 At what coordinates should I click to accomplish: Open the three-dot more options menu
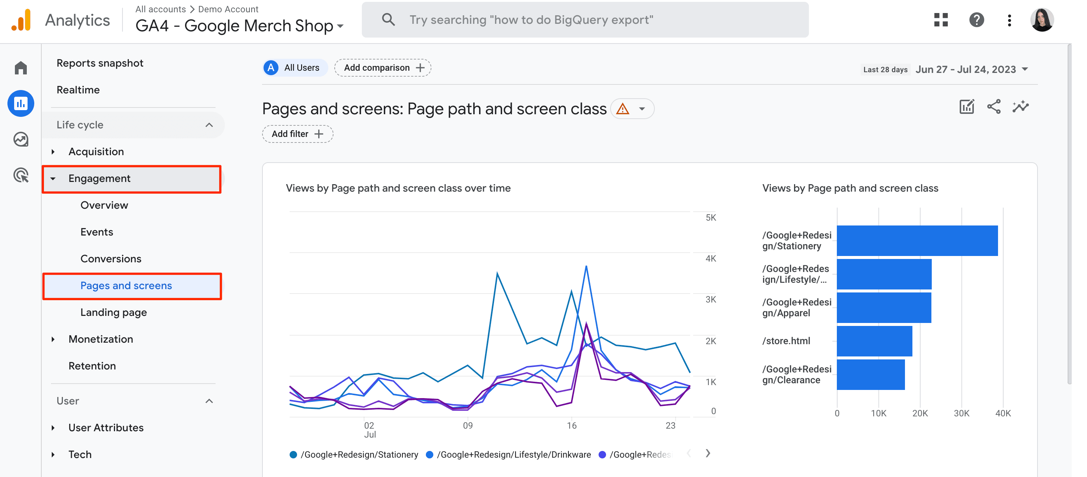(x=1009, y=20)
